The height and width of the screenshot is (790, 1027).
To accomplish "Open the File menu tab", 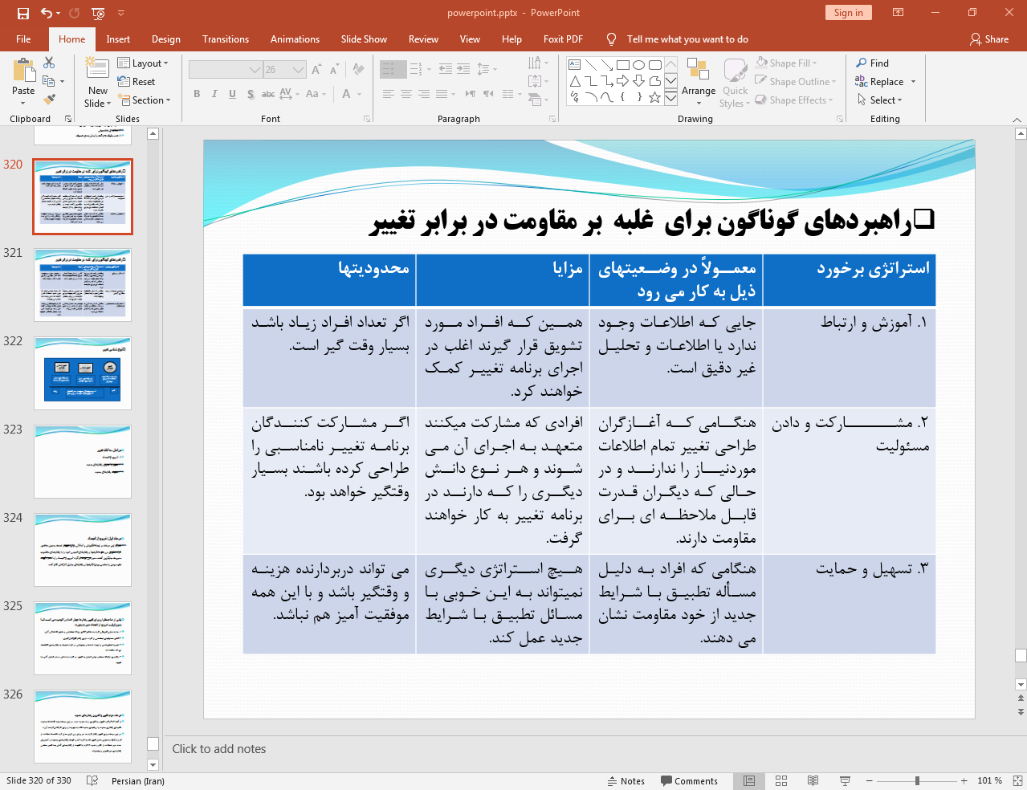I will click(x=23, y=39).
